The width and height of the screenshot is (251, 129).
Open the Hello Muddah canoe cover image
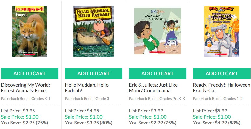click(x=94, y=31)
